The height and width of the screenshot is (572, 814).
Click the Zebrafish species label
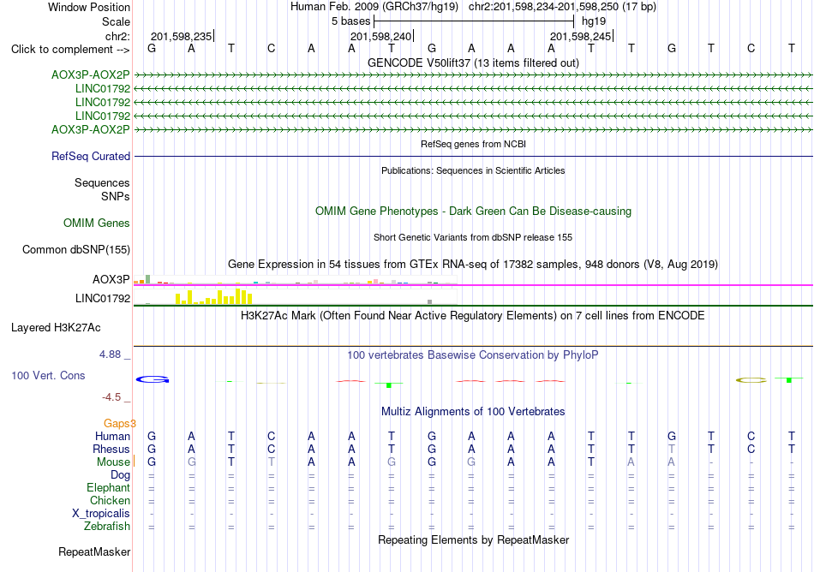tap(107, 527)
